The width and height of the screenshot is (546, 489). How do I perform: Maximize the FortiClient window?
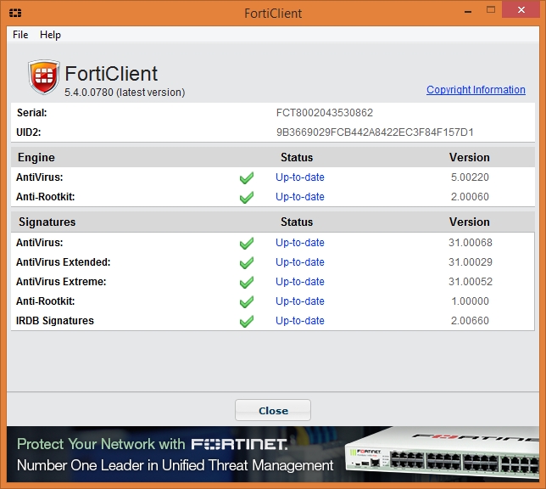[x=491, y=10]
